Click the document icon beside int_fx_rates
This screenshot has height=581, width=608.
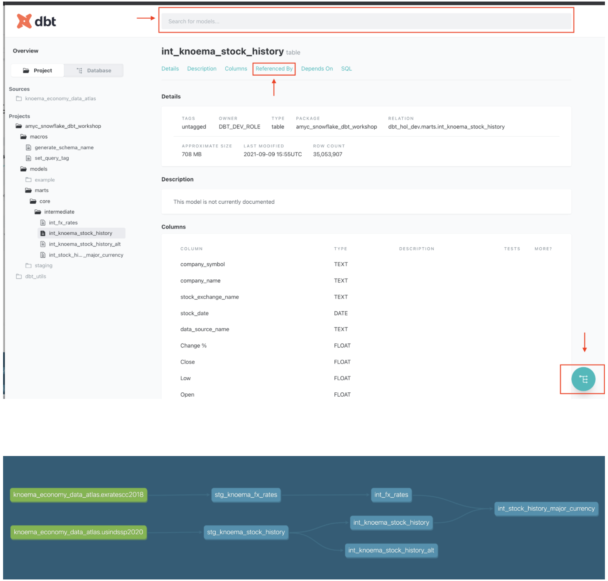coord(43,223)
